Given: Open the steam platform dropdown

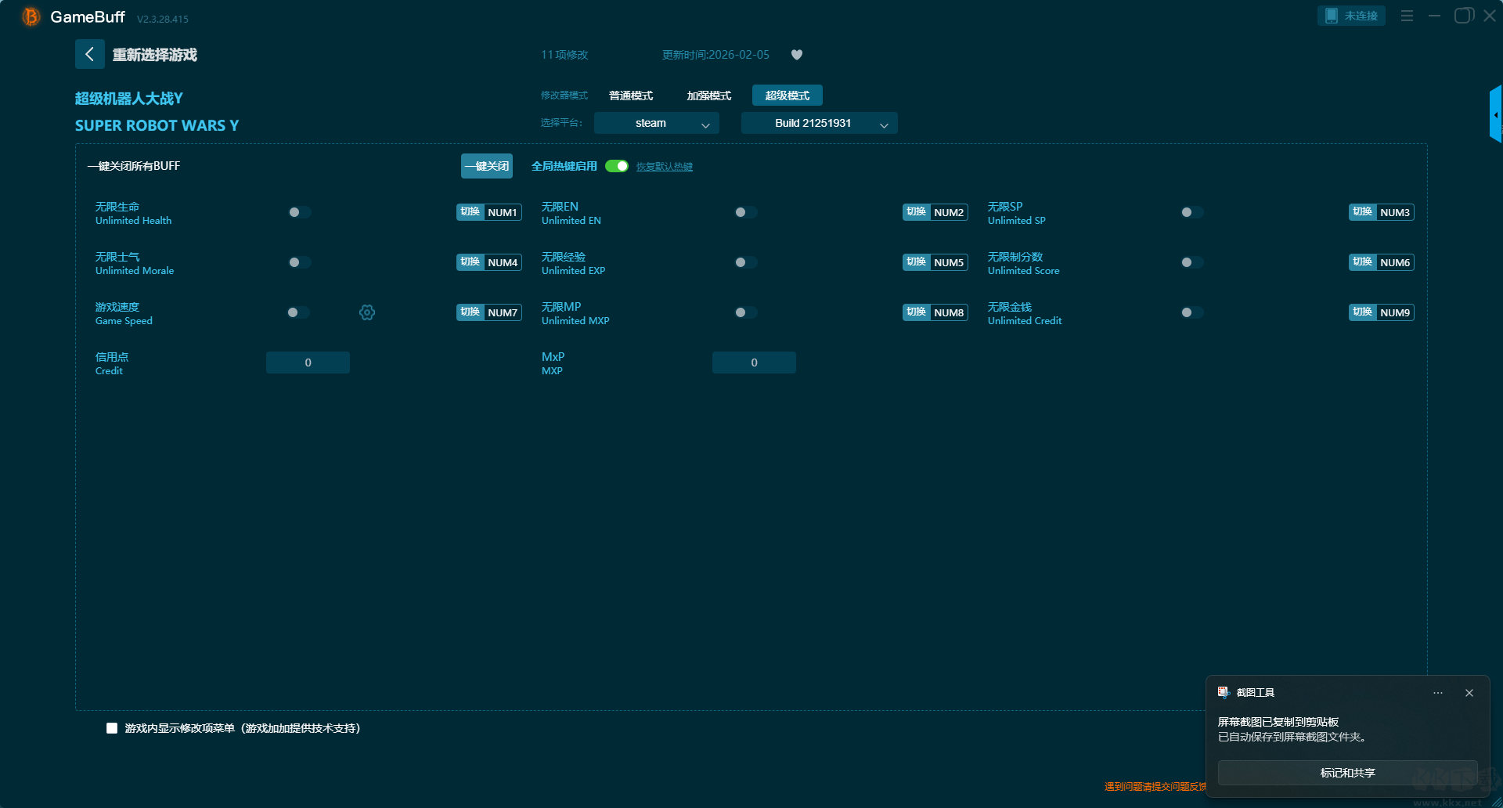Looking at the screenshot, I should coord(656,123).
